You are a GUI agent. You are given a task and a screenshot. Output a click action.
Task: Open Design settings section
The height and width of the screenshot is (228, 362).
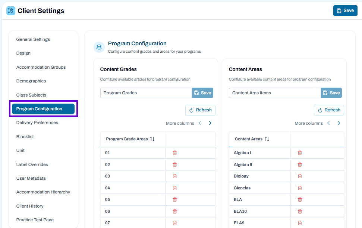[23, 53]
